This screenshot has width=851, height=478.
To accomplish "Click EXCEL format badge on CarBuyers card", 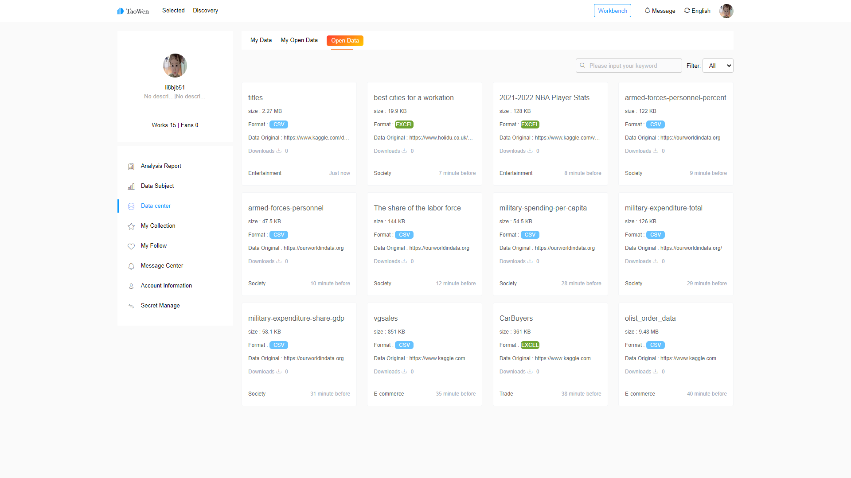I will point(530,345).
